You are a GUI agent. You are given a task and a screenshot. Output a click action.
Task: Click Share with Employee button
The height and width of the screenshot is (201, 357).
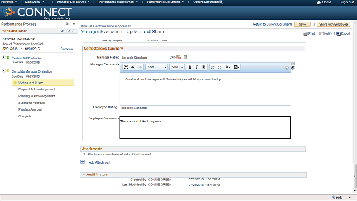(334, 25)
